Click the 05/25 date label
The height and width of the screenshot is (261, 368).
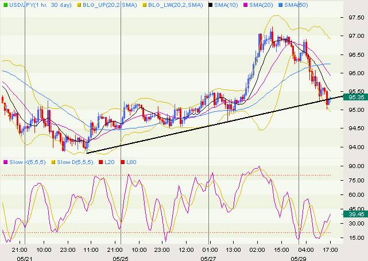click(121, 259)
